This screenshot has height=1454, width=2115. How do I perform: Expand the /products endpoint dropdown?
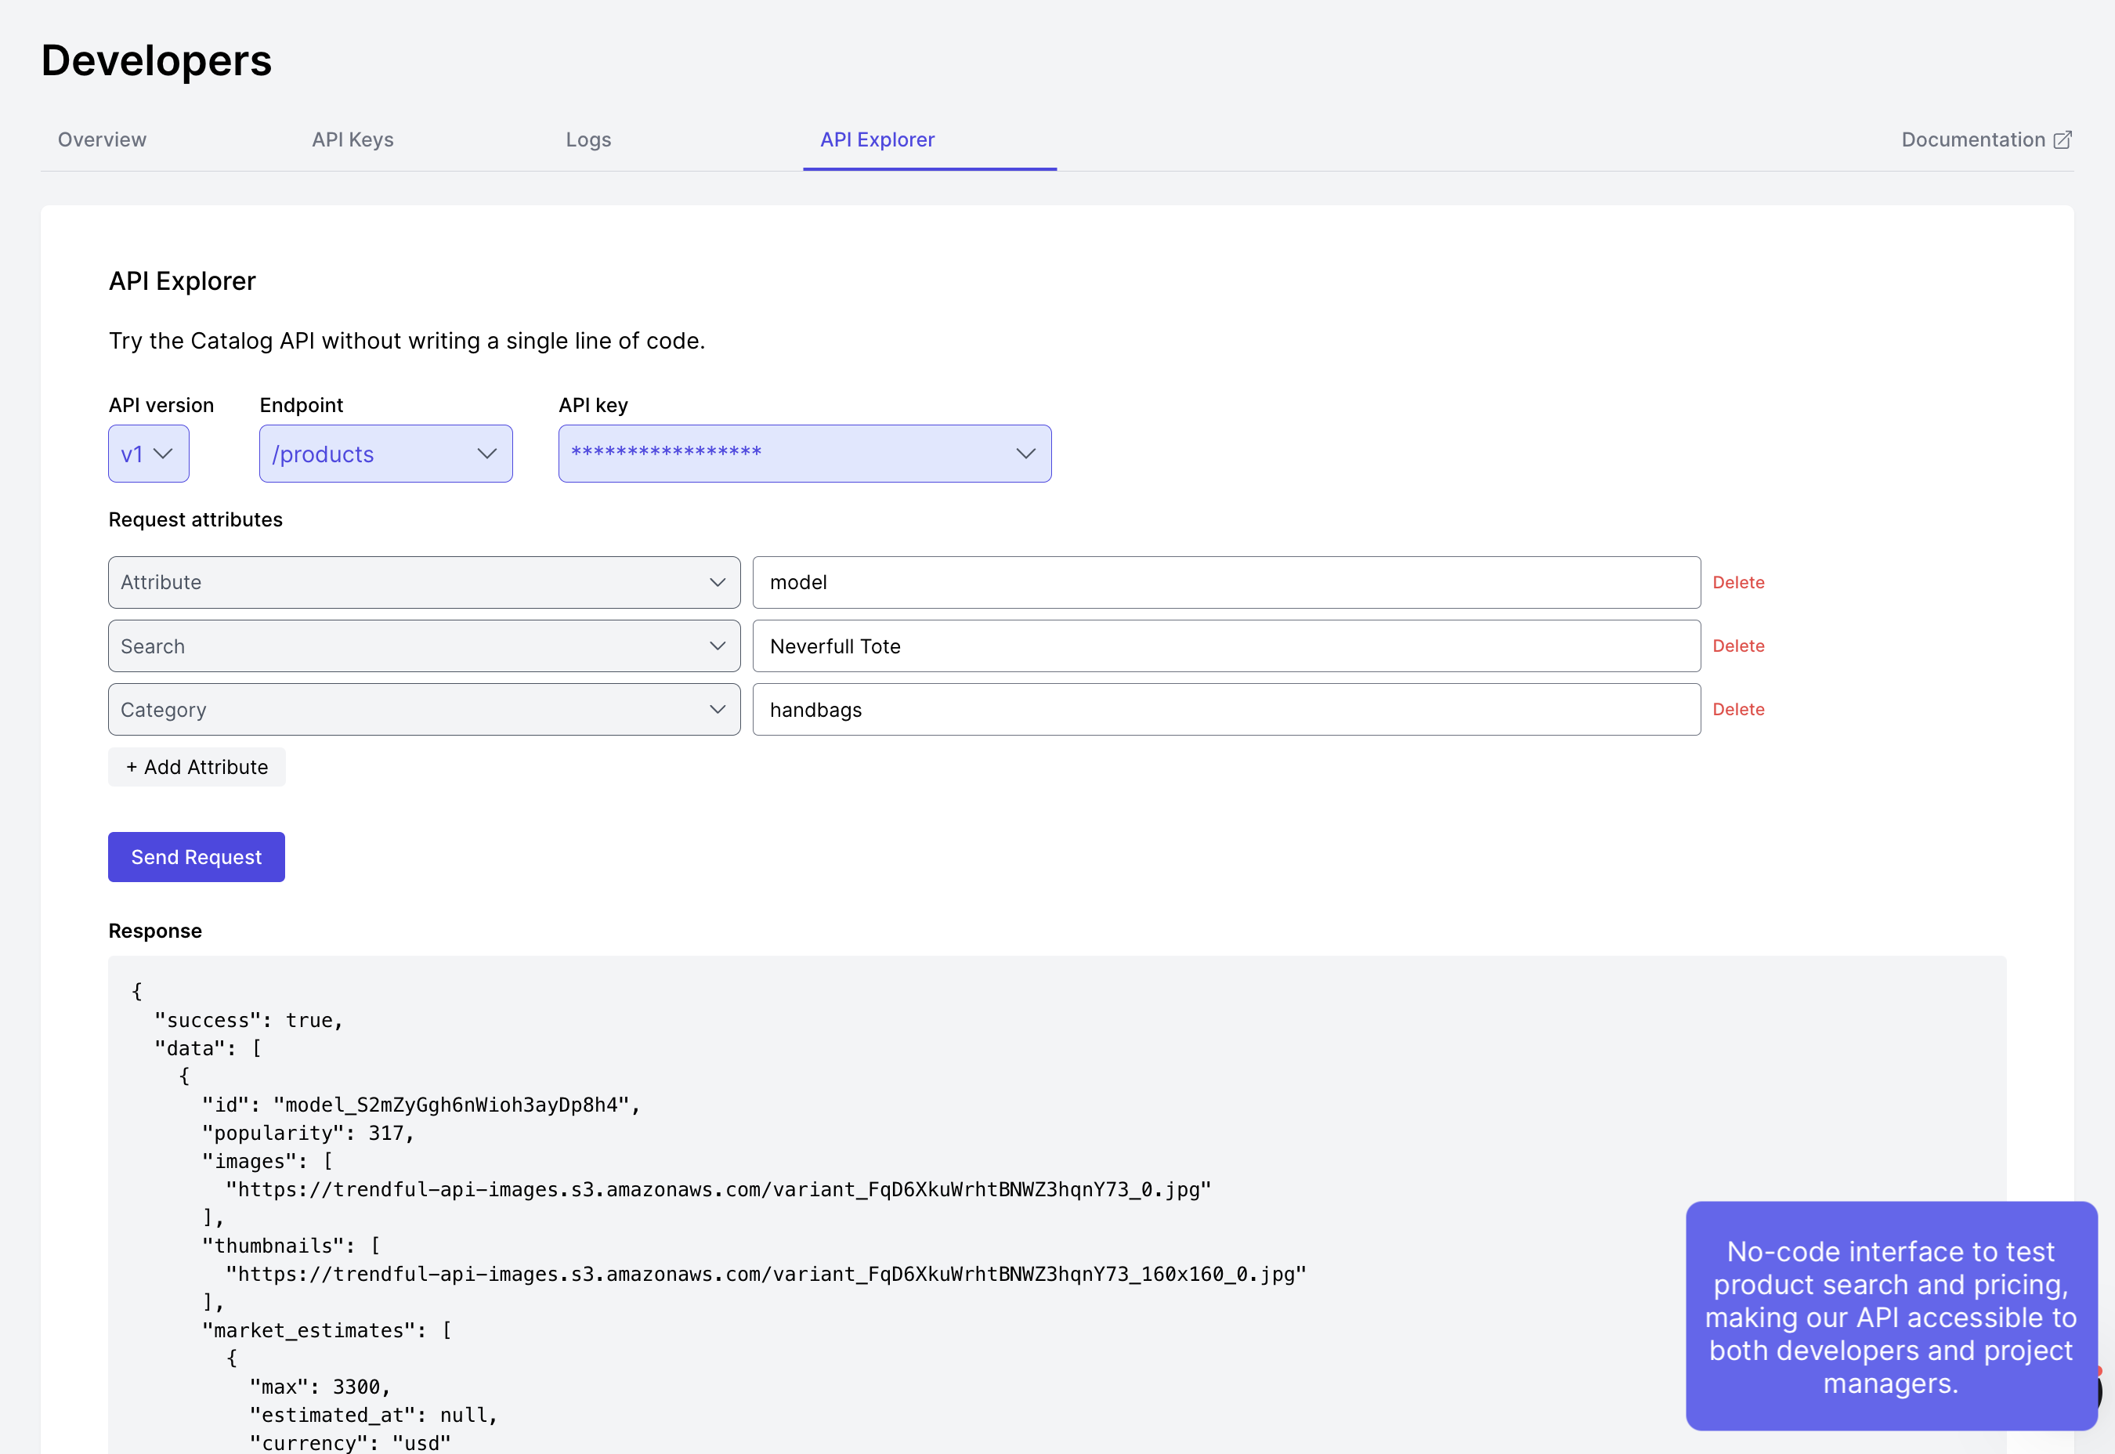point(385,454)
